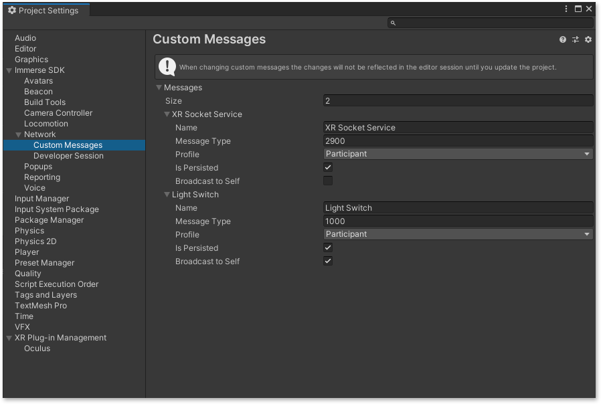601x404 pixels.
Task: Select XR Plug-in Management category
Action: point(60,338)
